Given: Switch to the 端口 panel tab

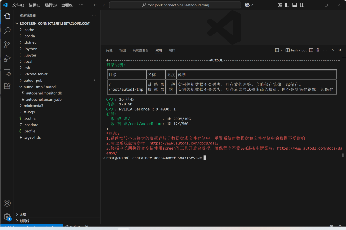Looking at the screenshot, I should tap(172, 50).
